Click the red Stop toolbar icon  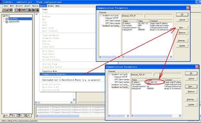tap(19, 10)
